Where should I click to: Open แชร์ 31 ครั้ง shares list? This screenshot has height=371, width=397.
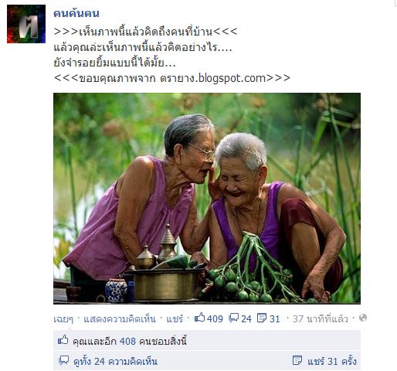pyautogui.click(x=332, y=361)
